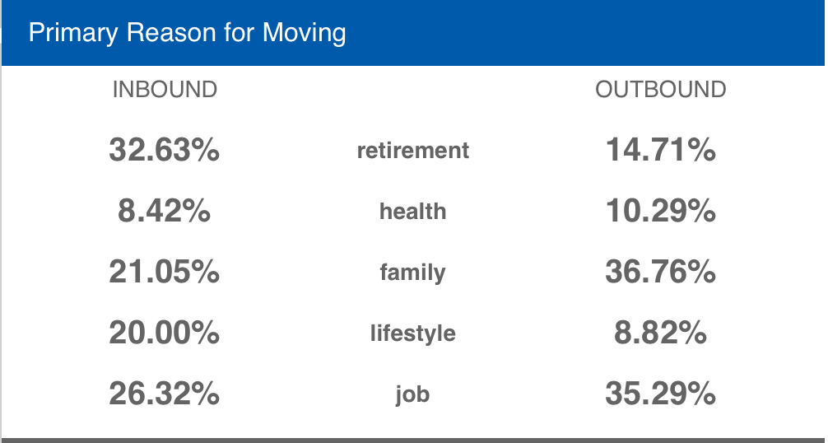Viewport: 828px width, 443px height.
Task: Click inbound family value 21.05%
Action: click(165, 272)
